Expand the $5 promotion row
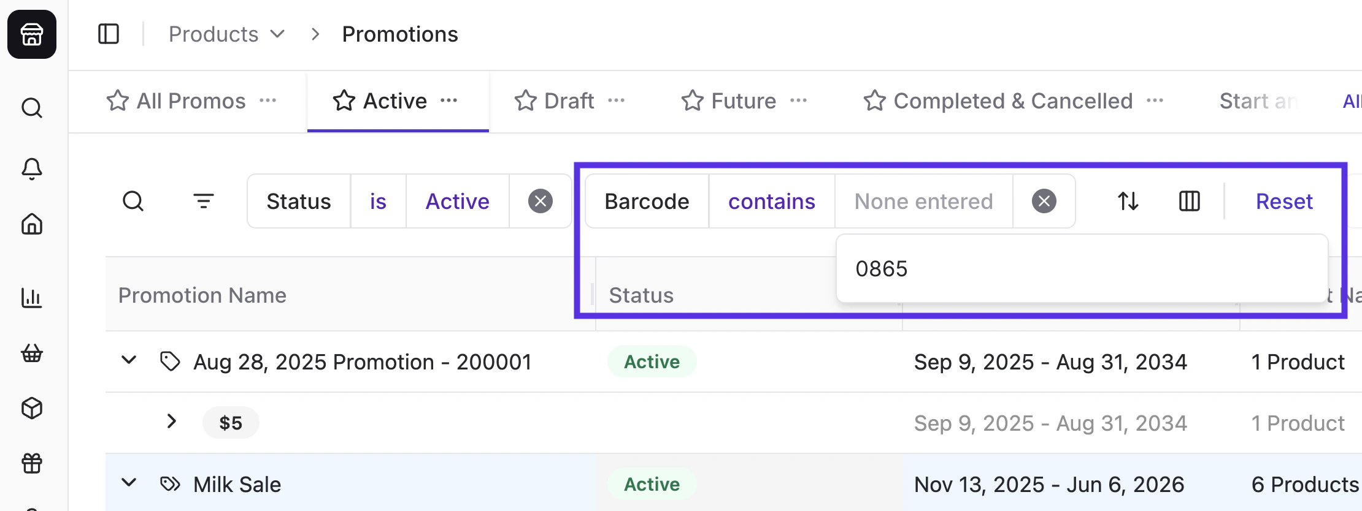This screenshot has width=1362, height=511. click(x=171, y=422)
